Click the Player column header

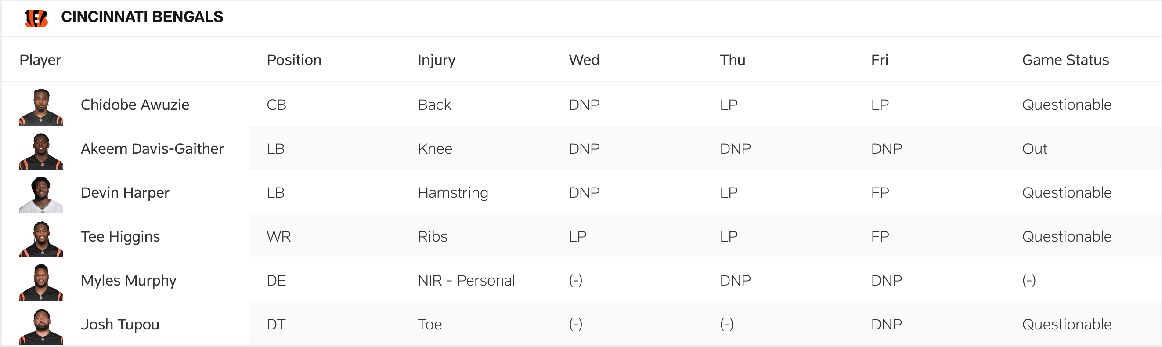(40, 60)
